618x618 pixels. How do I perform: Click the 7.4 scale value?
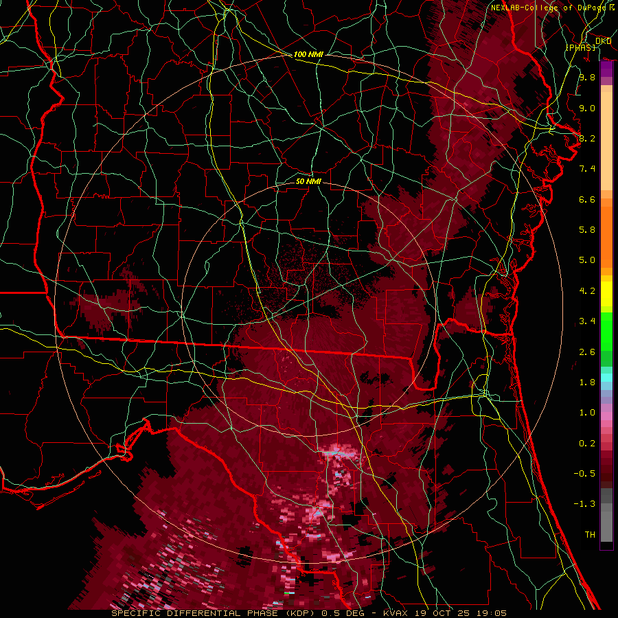point(587,169)
